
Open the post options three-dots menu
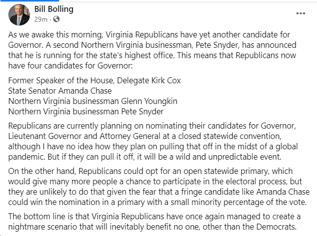pos(300,13)
